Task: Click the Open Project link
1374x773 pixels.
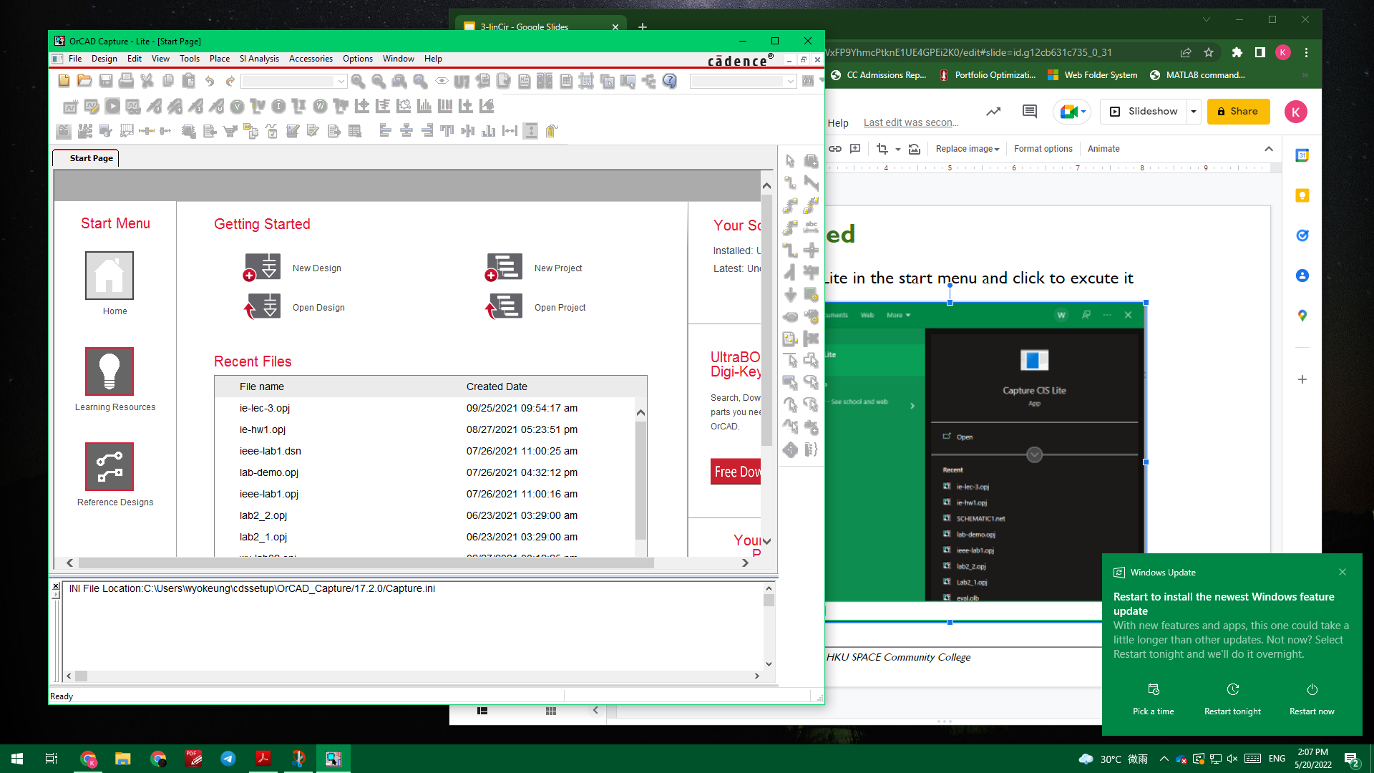Action: tap(560, 308)
